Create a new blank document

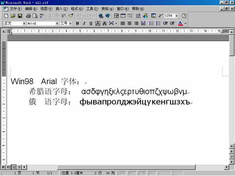point(6,16)
